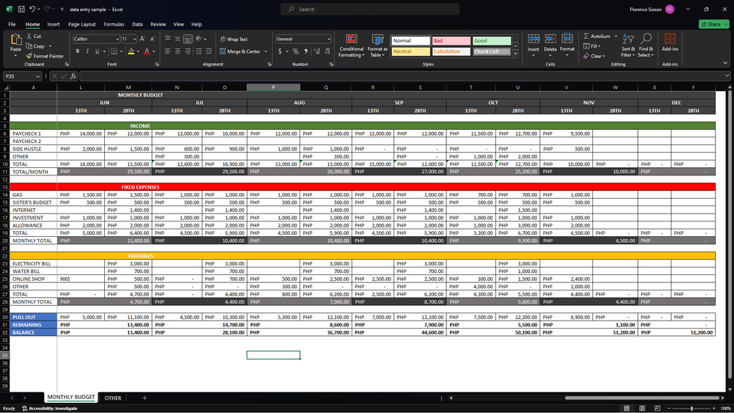
Task: Apply Percent Style number format
Action: tap(296, 51)
